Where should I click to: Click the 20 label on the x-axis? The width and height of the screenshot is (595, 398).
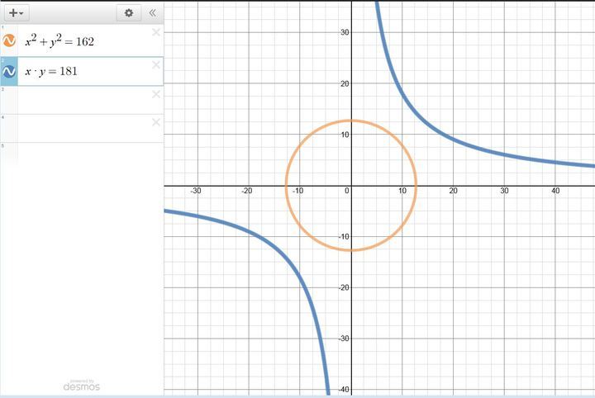[x=453, y=192]
